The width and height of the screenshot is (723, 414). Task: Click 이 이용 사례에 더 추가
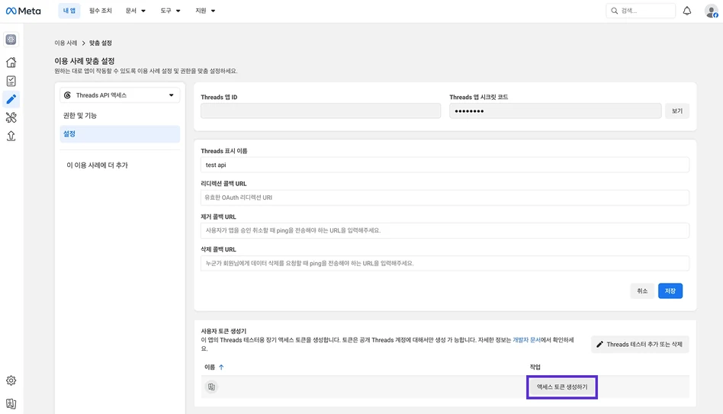98,165
